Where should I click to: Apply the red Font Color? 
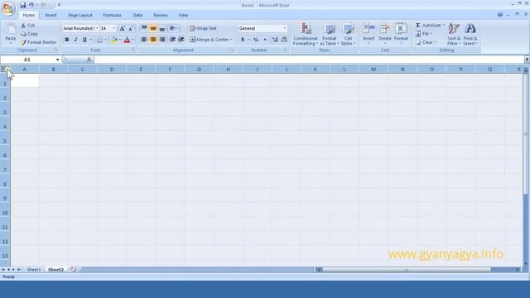(x=127, y=40)
